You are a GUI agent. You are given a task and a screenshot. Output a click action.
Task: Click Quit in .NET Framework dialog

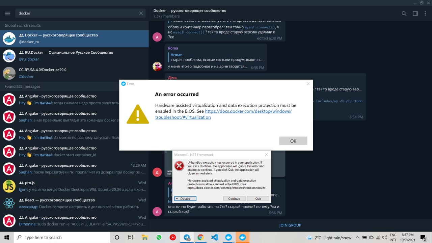click(258, 199)
